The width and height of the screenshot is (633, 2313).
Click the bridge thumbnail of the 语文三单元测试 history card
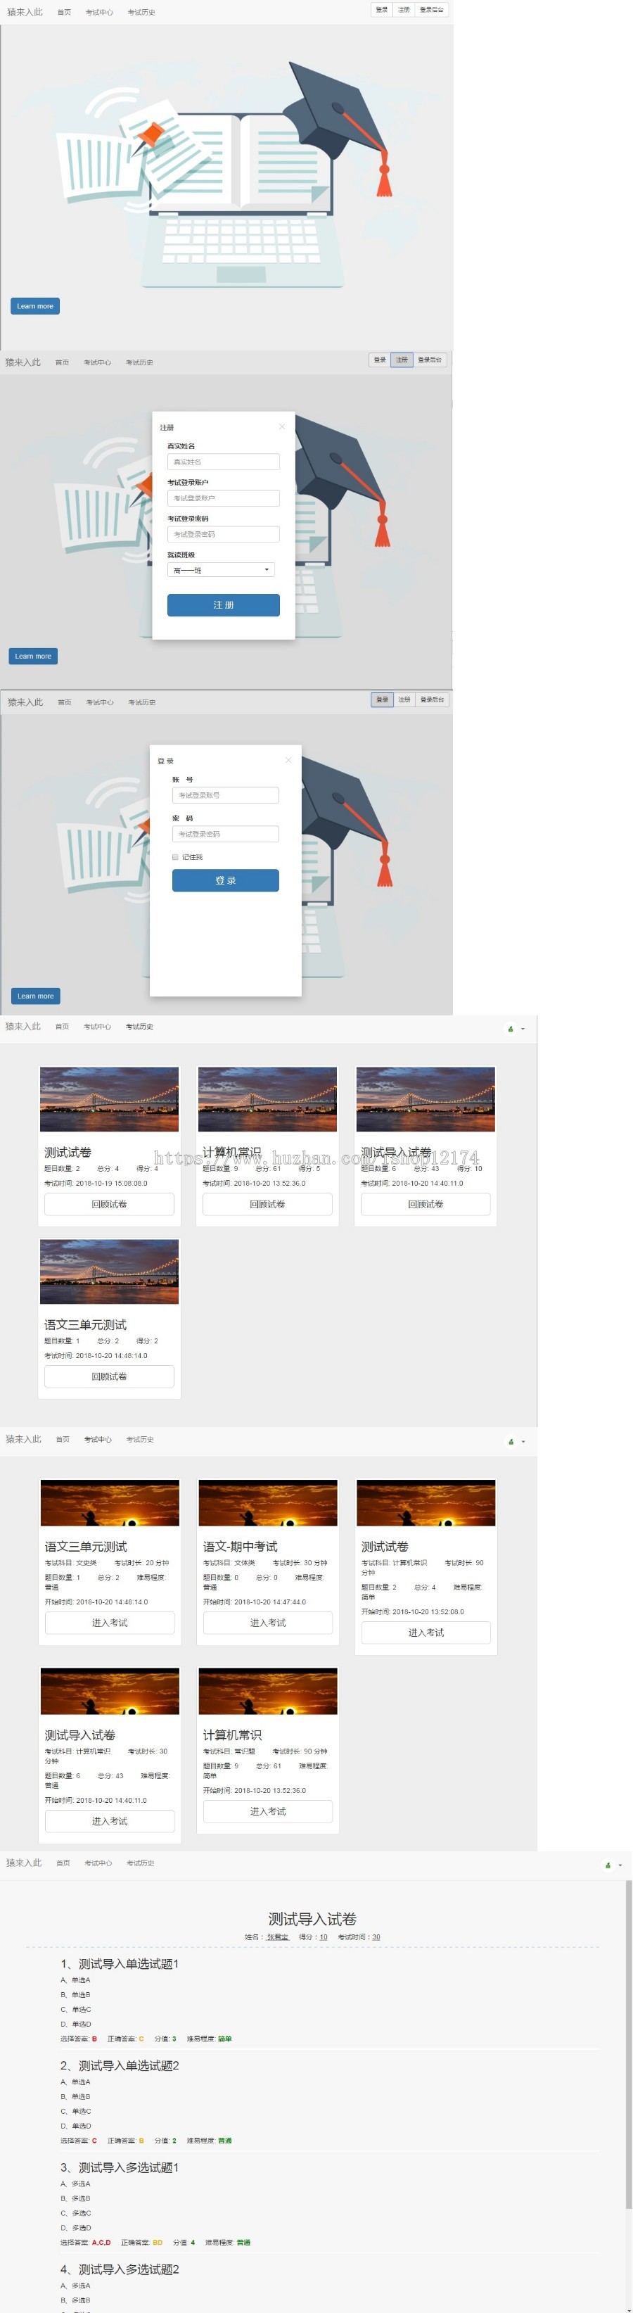pos(110,1272)
